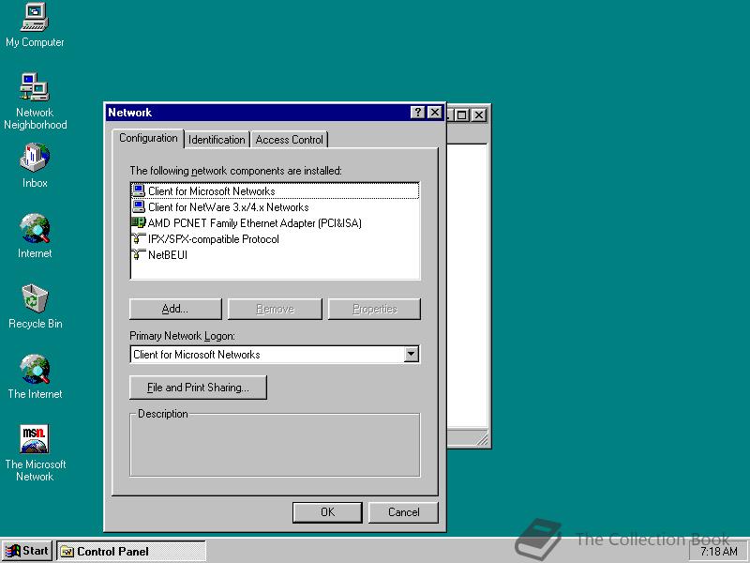Viewport: 750px width, 563px height.
Task: Open the Access Control tab
Action: click(x=289, y=140)
